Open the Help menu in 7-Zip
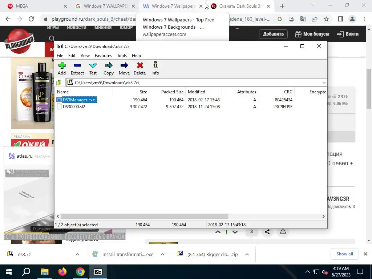Screen dimensions: 372x279 pos(136,56)
